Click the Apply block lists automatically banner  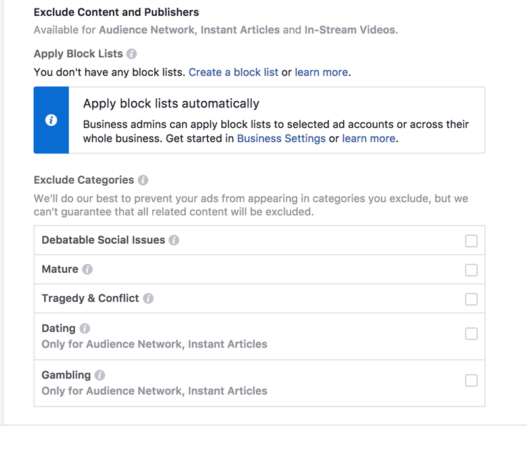(263, 119)
